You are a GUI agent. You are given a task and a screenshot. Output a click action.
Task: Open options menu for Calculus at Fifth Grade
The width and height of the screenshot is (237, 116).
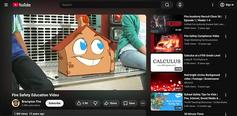point(226,56)
